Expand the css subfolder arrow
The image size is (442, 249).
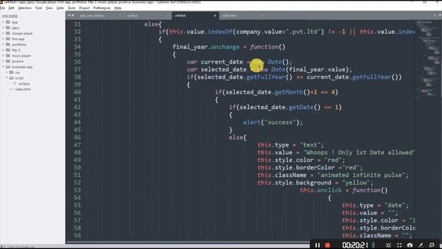[x=7, y=73]
